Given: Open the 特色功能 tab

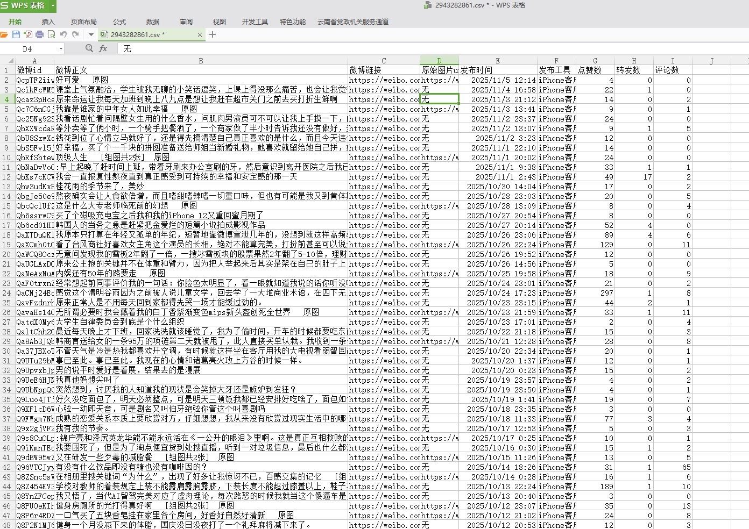Looking at the screenshot, I should click(x=293, y=22).
